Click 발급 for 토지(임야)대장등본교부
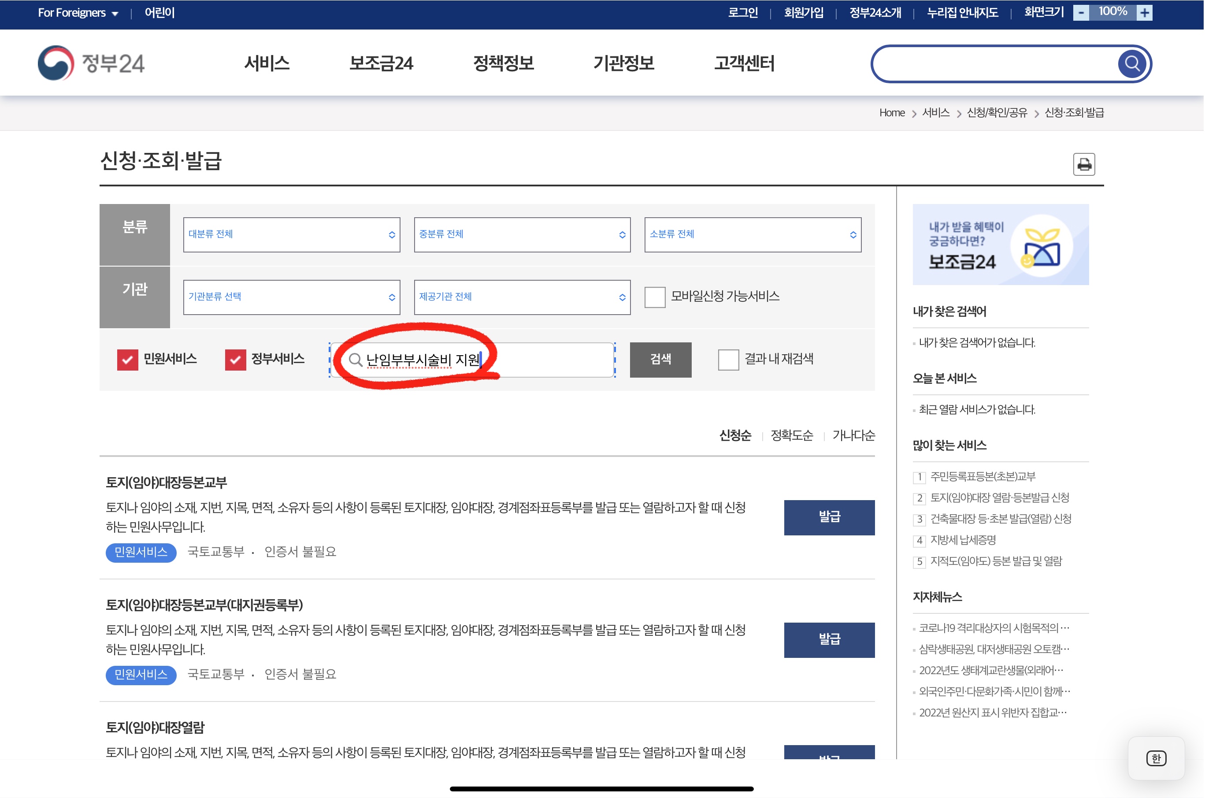Viewport: 1205px width, 798px height. (829, 518)
